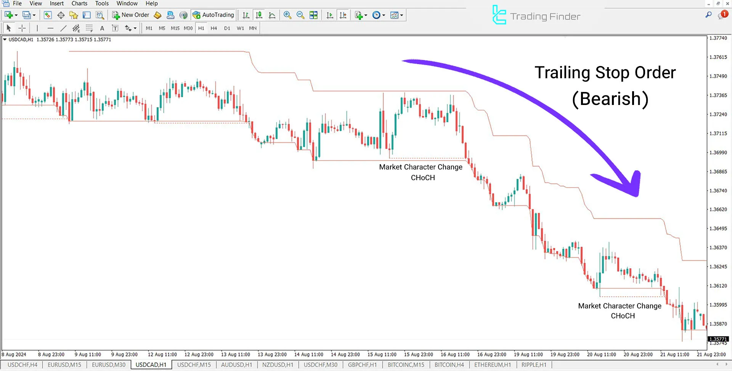Zoom in on the chart
Image resolution: width=732 pixels, height=371 pixels.
[x=287, y=15]
